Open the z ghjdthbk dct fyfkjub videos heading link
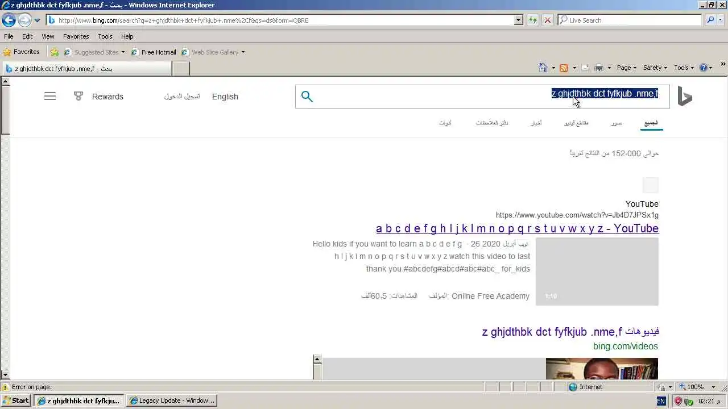This screenshot has height=409, width=728. point(570,332)
